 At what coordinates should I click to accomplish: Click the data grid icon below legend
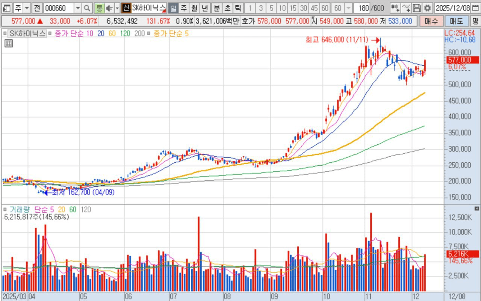pos(8,44)
